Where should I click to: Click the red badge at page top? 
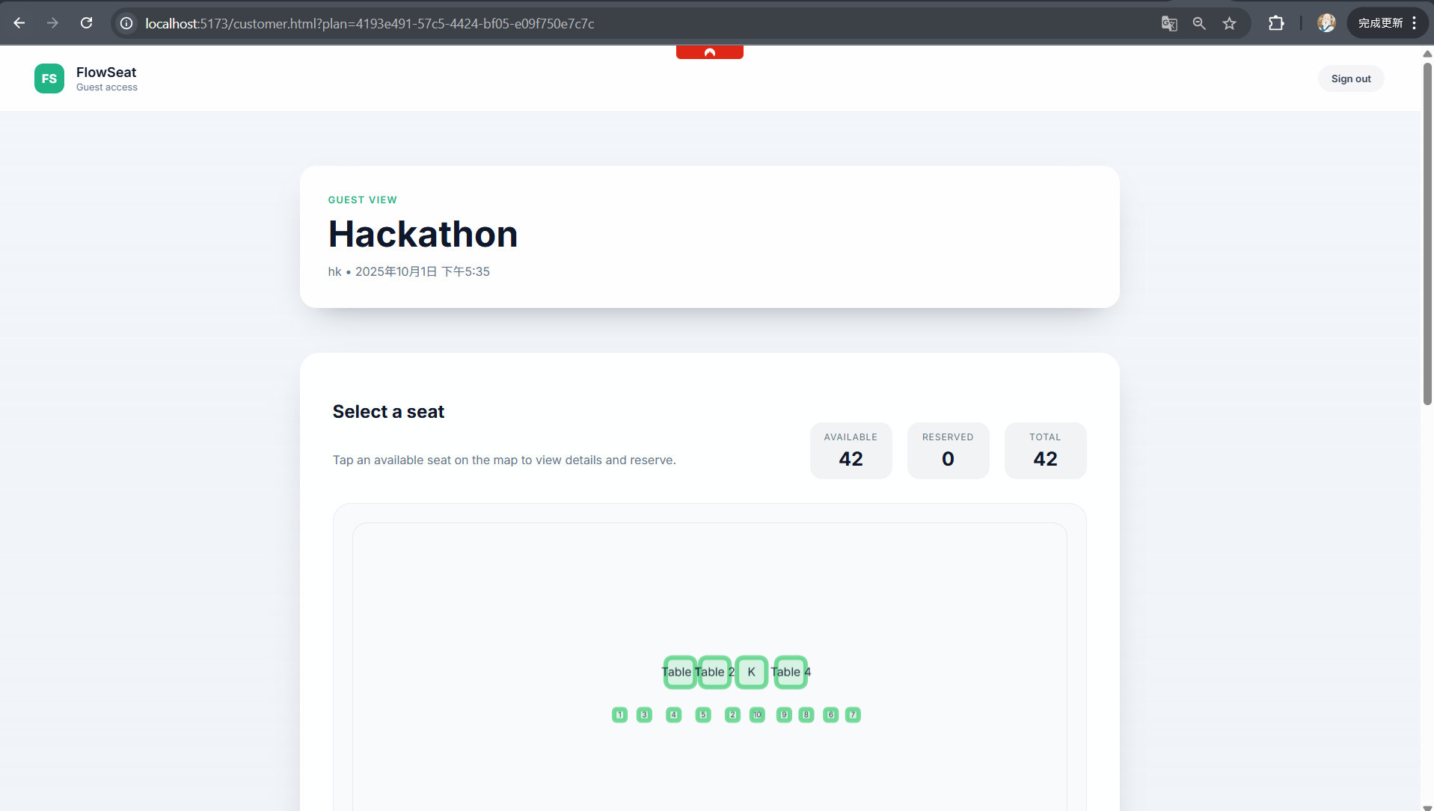pyautogui.click(x=710, y=52)
